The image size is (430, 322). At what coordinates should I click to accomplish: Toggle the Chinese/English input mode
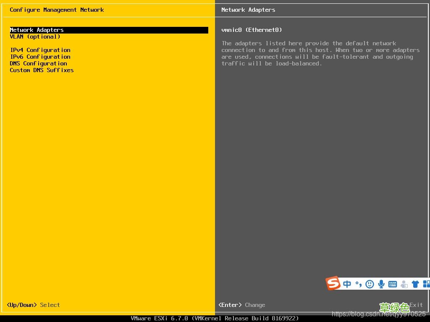pos(347,284)
